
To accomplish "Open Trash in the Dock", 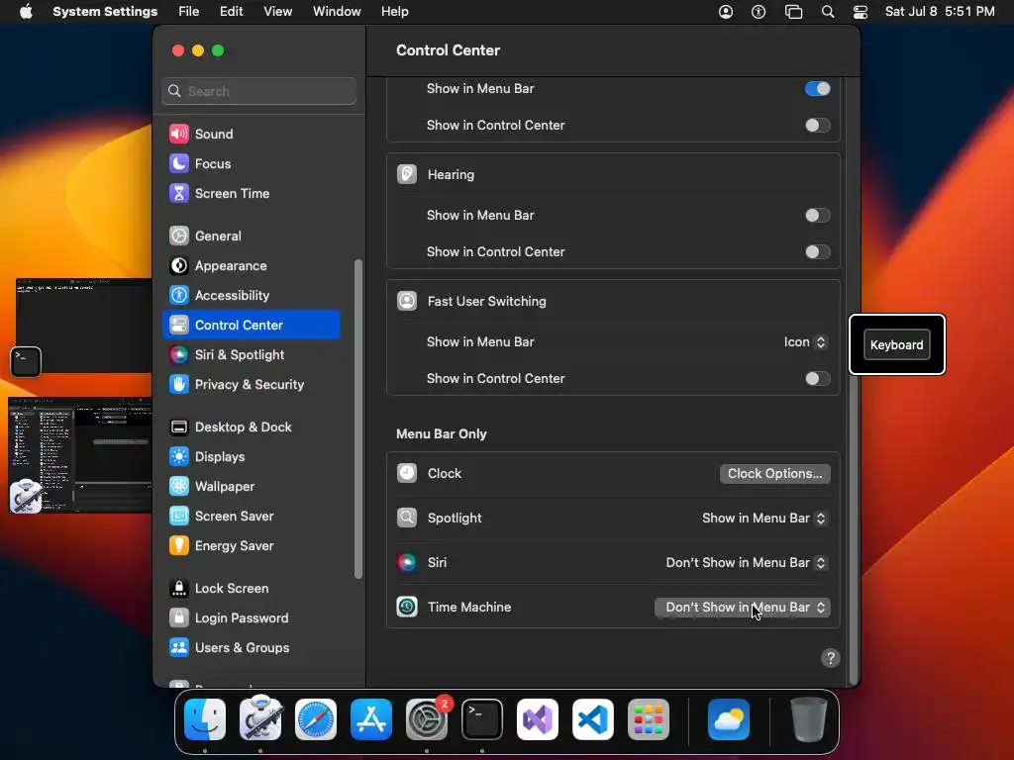I will coord(809,719).
